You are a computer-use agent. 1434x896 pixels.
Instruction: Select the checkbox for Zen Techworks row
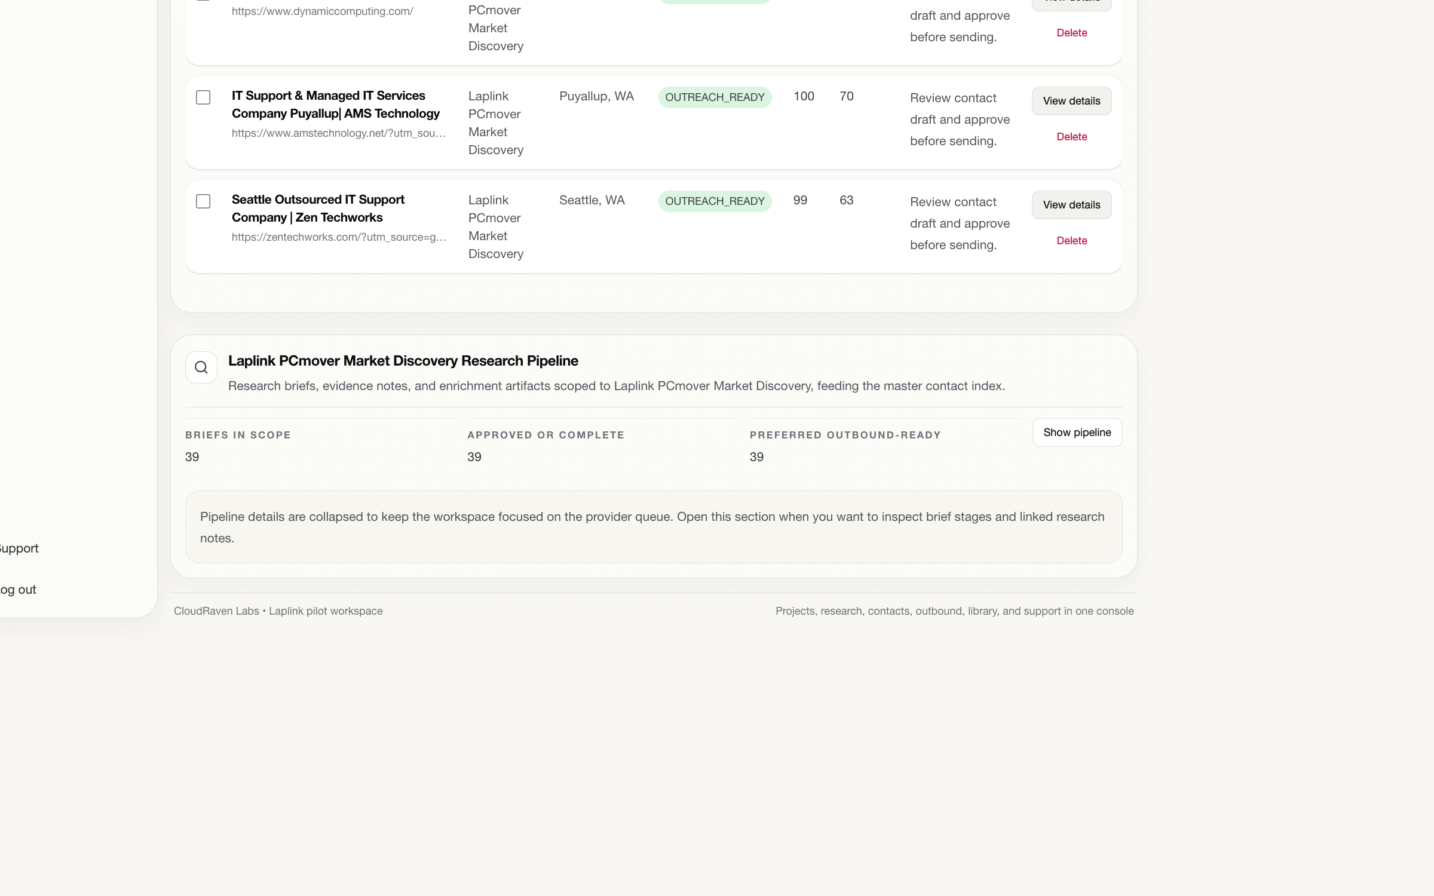click(203, 201)
